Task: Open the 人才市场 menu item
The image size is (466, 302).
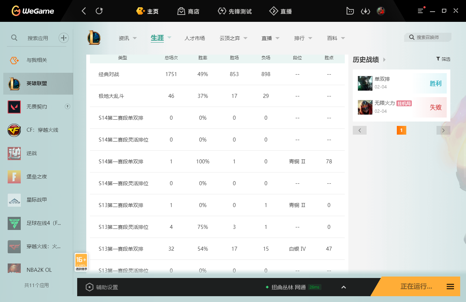Action: [195, 38]
